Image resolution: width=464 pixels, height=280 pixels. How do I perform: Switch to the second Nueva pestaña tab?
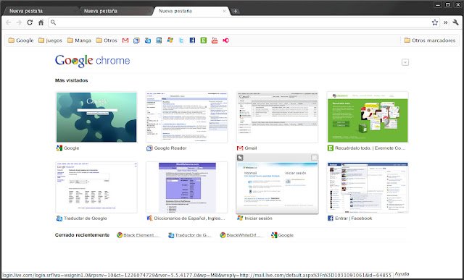tap(115, 11)
